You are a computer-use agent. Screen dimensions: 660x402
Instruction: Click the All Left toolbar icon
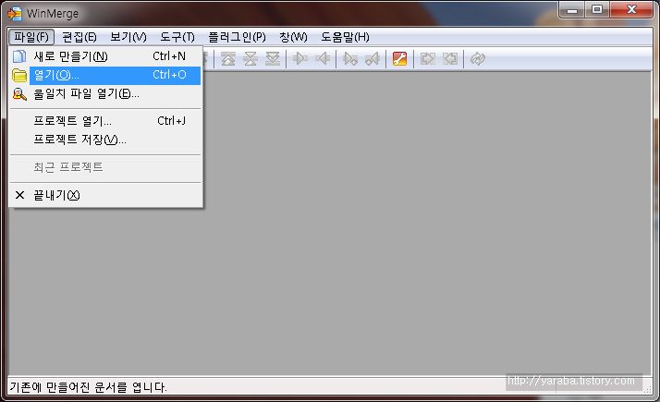(450, 58)
